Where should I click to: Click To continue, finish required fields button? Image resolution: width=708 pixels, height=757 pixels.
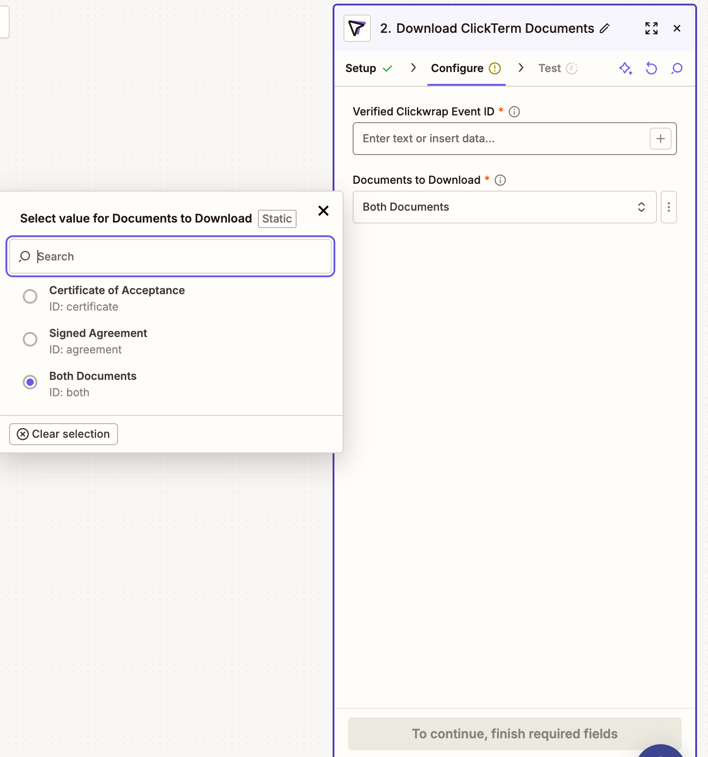click(514, 734)
